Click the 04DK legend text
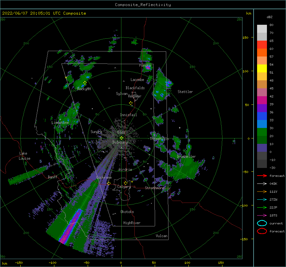 coord(273,184)
